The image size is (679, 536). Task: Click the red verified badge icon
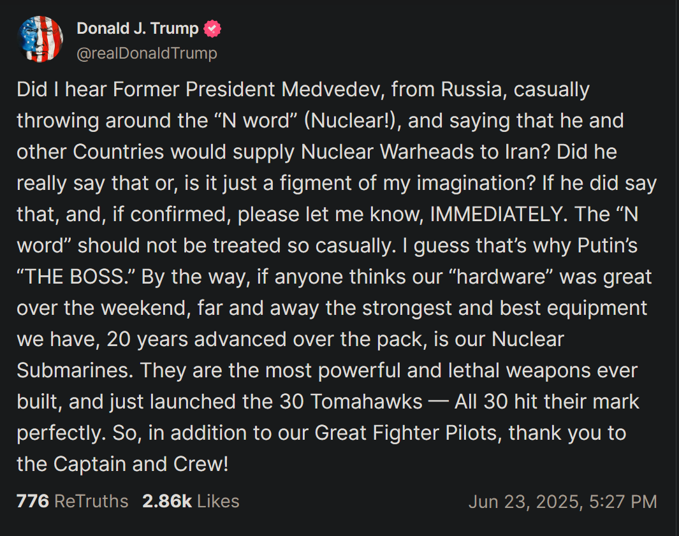pos(212,29)
